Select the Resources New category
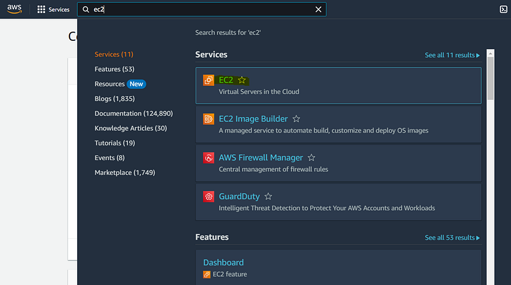511x285 pixels. (x=120, y=84)
